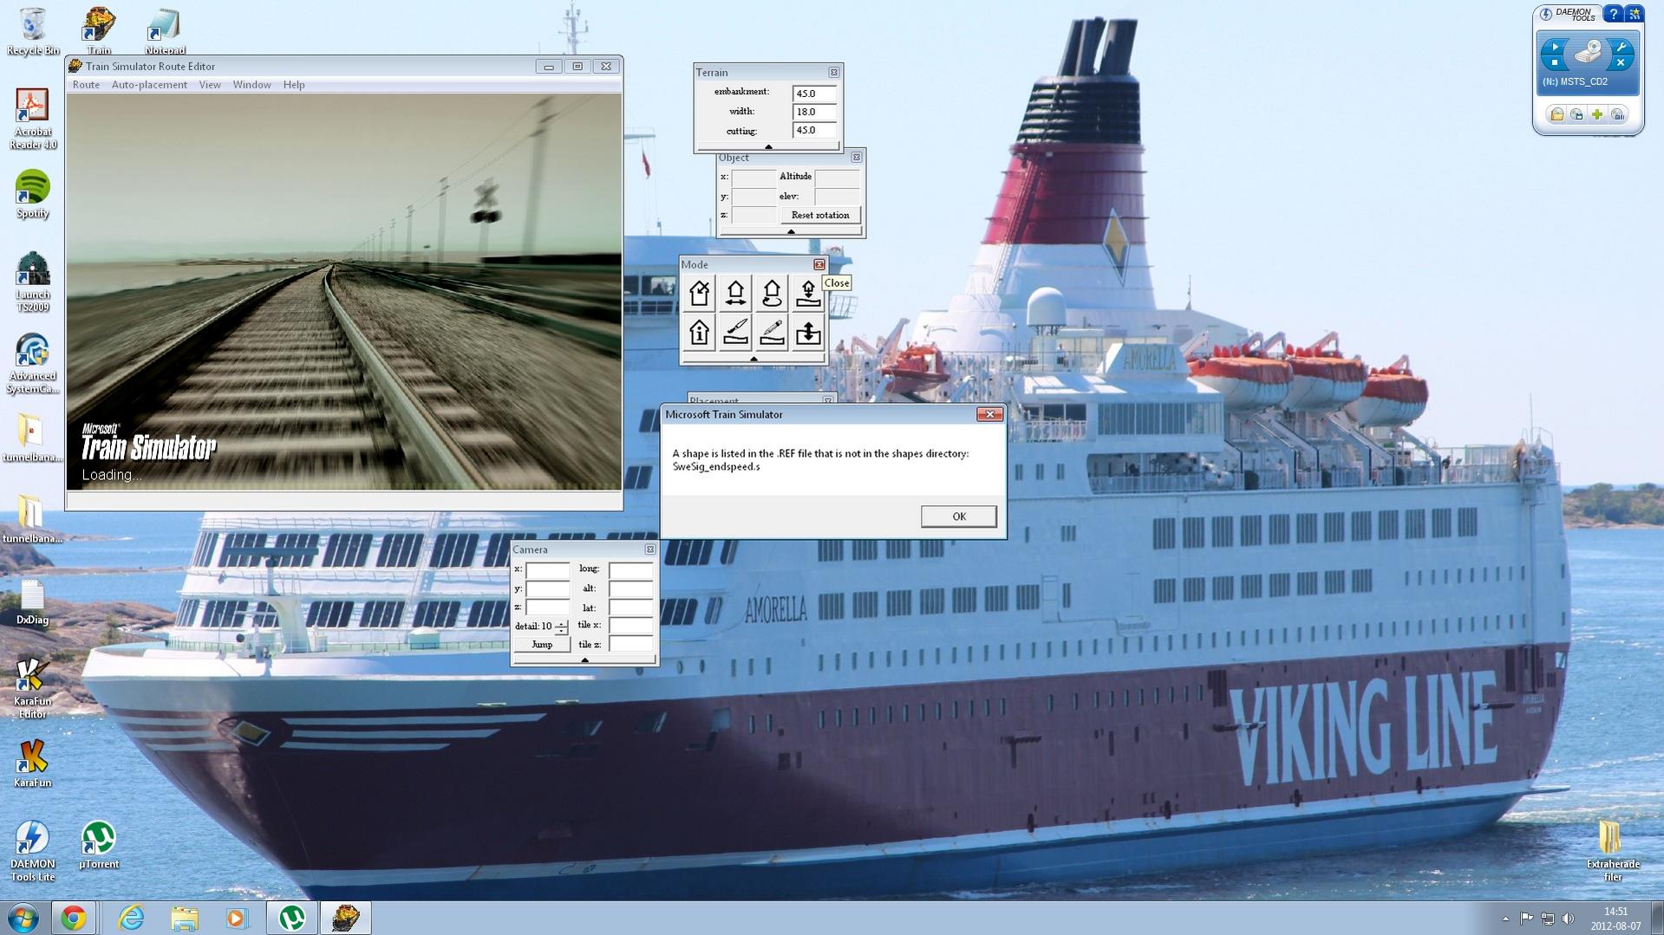Viewport: 1664px width, 935px height.
Task: Select Advanced SystemCare desktop icon
Action: pyautogui.click(x=33, y=364)
